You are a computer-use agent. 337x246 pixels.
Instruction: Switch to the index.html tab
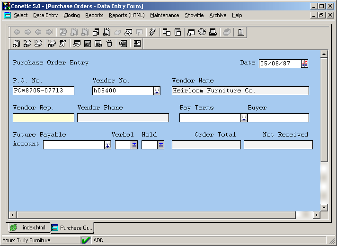[28, 228]
